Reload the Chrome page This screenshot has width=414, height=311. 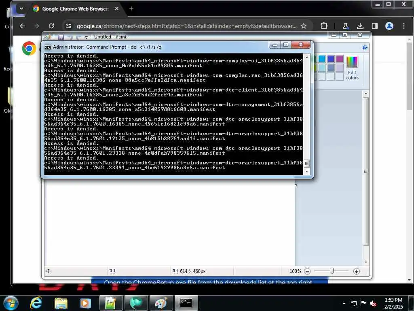(x=51, y=26)
